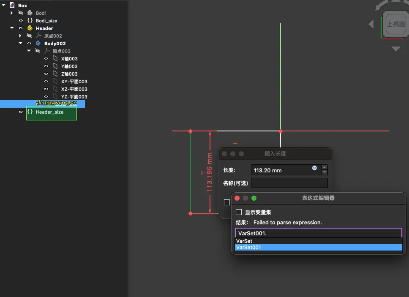Toggle visibility of XY-平面003
409x297 pixels.
click(46, 82)
